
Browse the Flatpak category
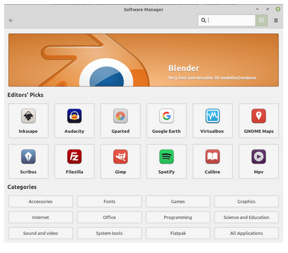click(178, 233)
